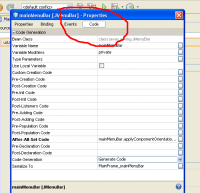Open the Profile Project dropdown arrow
This screenshot has width=200, height=193.
coord(137,7)
